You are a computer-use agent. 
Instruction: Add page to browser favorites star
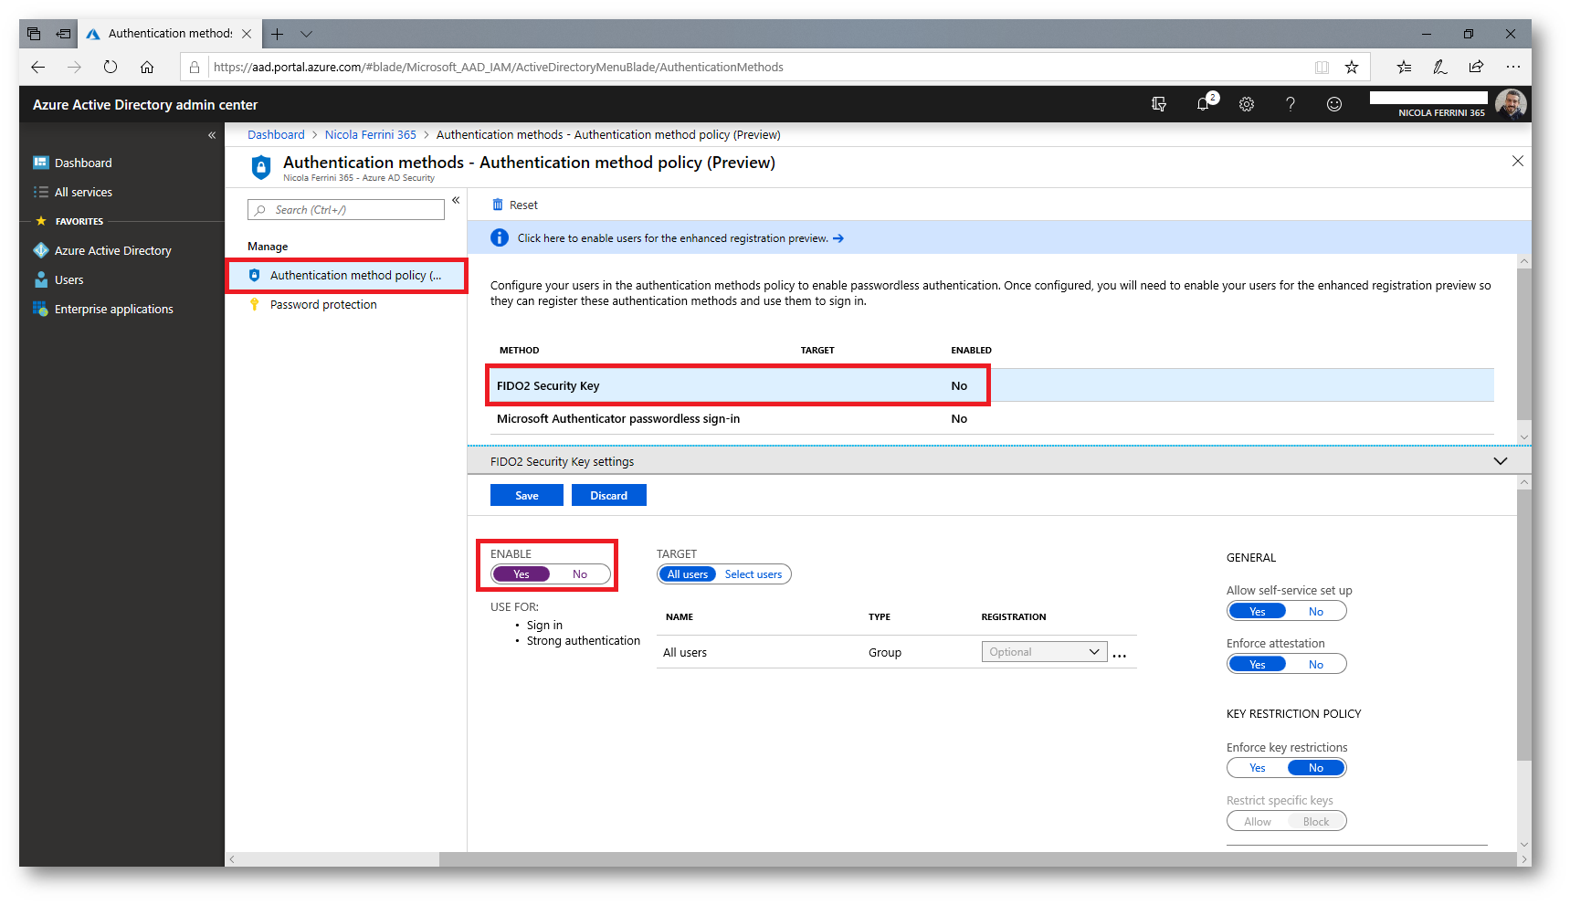click(1351, 67)
